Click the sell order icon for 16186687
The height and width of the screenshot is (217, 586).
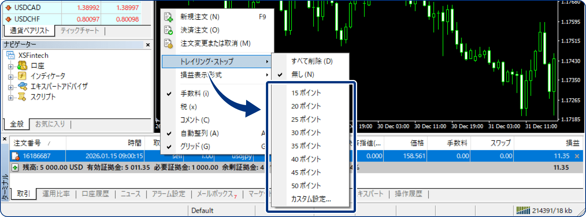tap(16, 156)
